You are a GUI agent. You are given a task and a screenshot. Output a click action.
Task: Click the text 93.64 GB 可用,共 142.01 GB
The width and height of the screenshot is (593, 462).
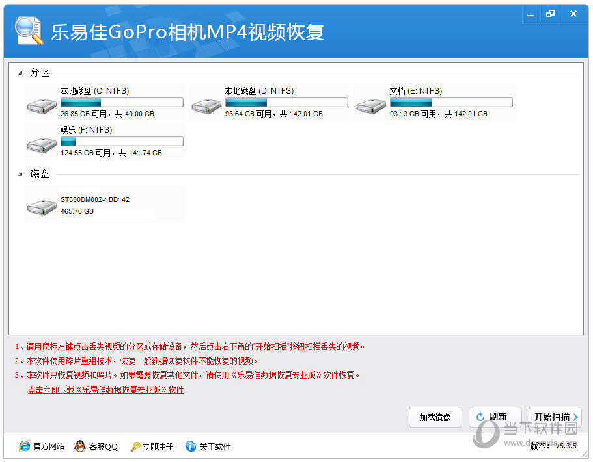click(x=274, y=114)
